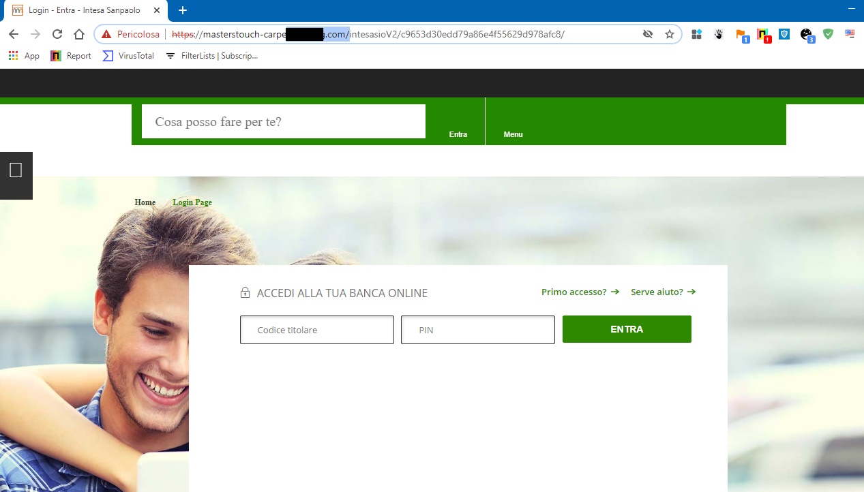Click the ACCEDI ALLA TUA BANCA ONLINE heading
864x492 pixels.
342,293
